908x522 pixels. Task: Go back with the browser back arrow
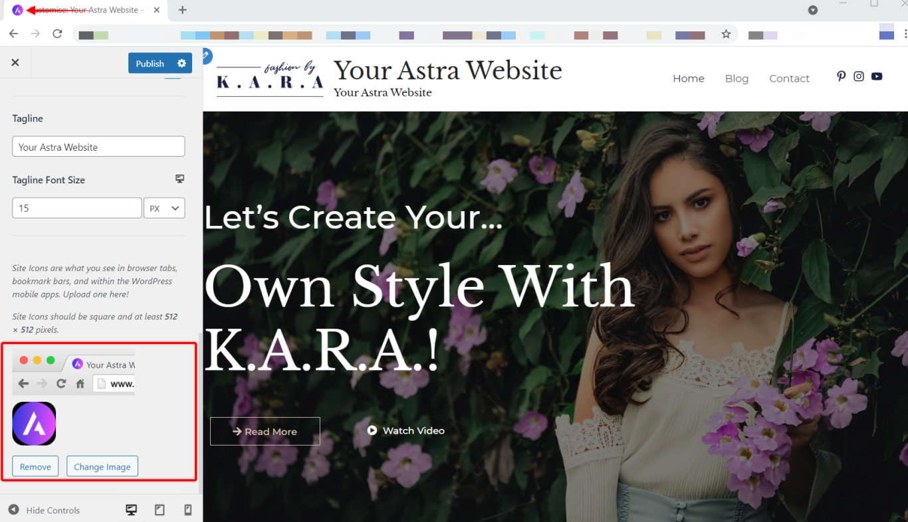tap(14, 34)
